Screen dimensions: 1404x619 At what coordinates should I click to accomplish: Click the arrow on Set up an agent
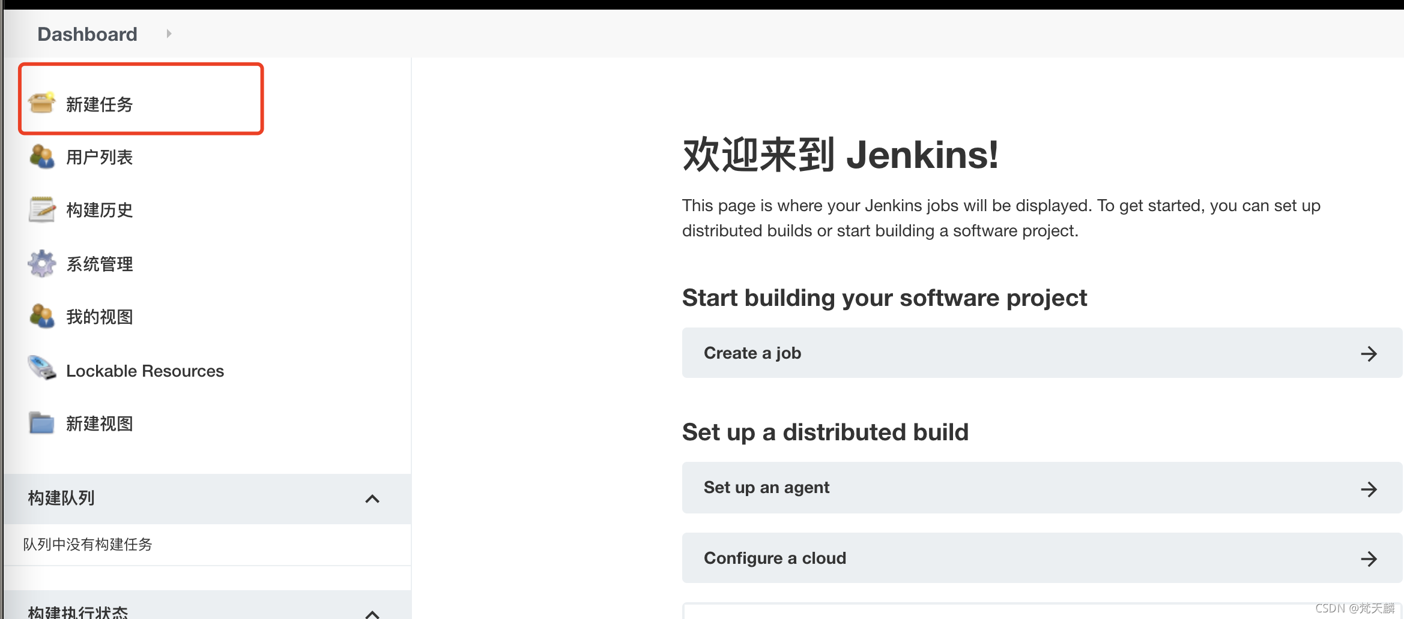tap(1369, 489)
